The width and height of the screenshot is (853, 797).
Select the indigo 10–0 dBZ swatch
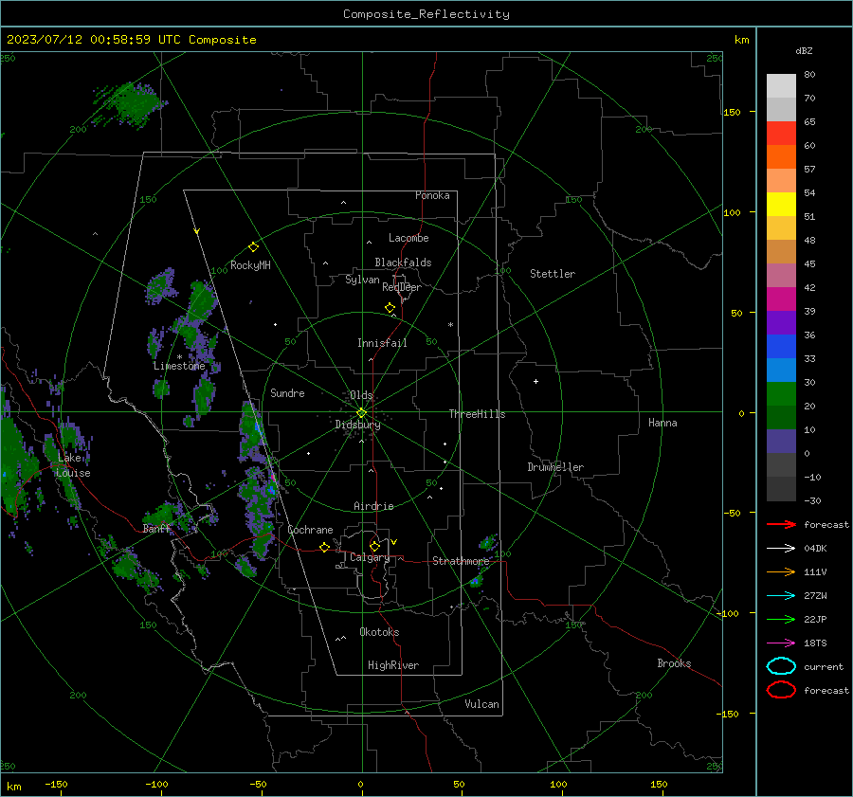point(781,442)
